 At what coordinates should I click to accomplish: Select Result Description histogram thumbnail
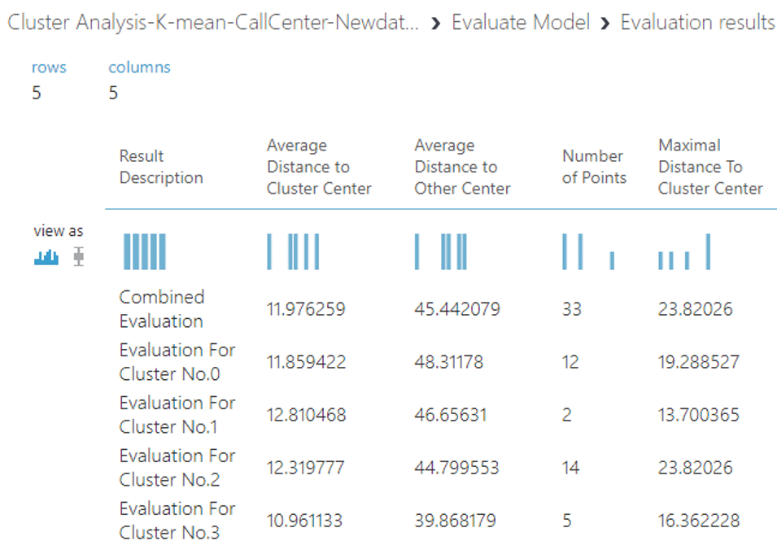click(145, 251)
